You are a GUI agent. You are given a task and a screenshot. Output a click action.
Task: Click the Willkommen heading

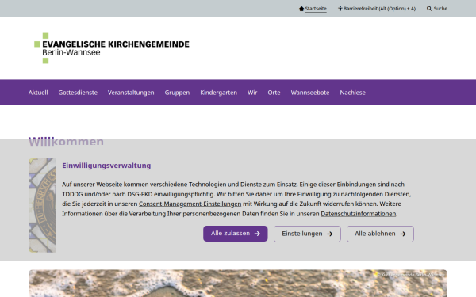66,141
